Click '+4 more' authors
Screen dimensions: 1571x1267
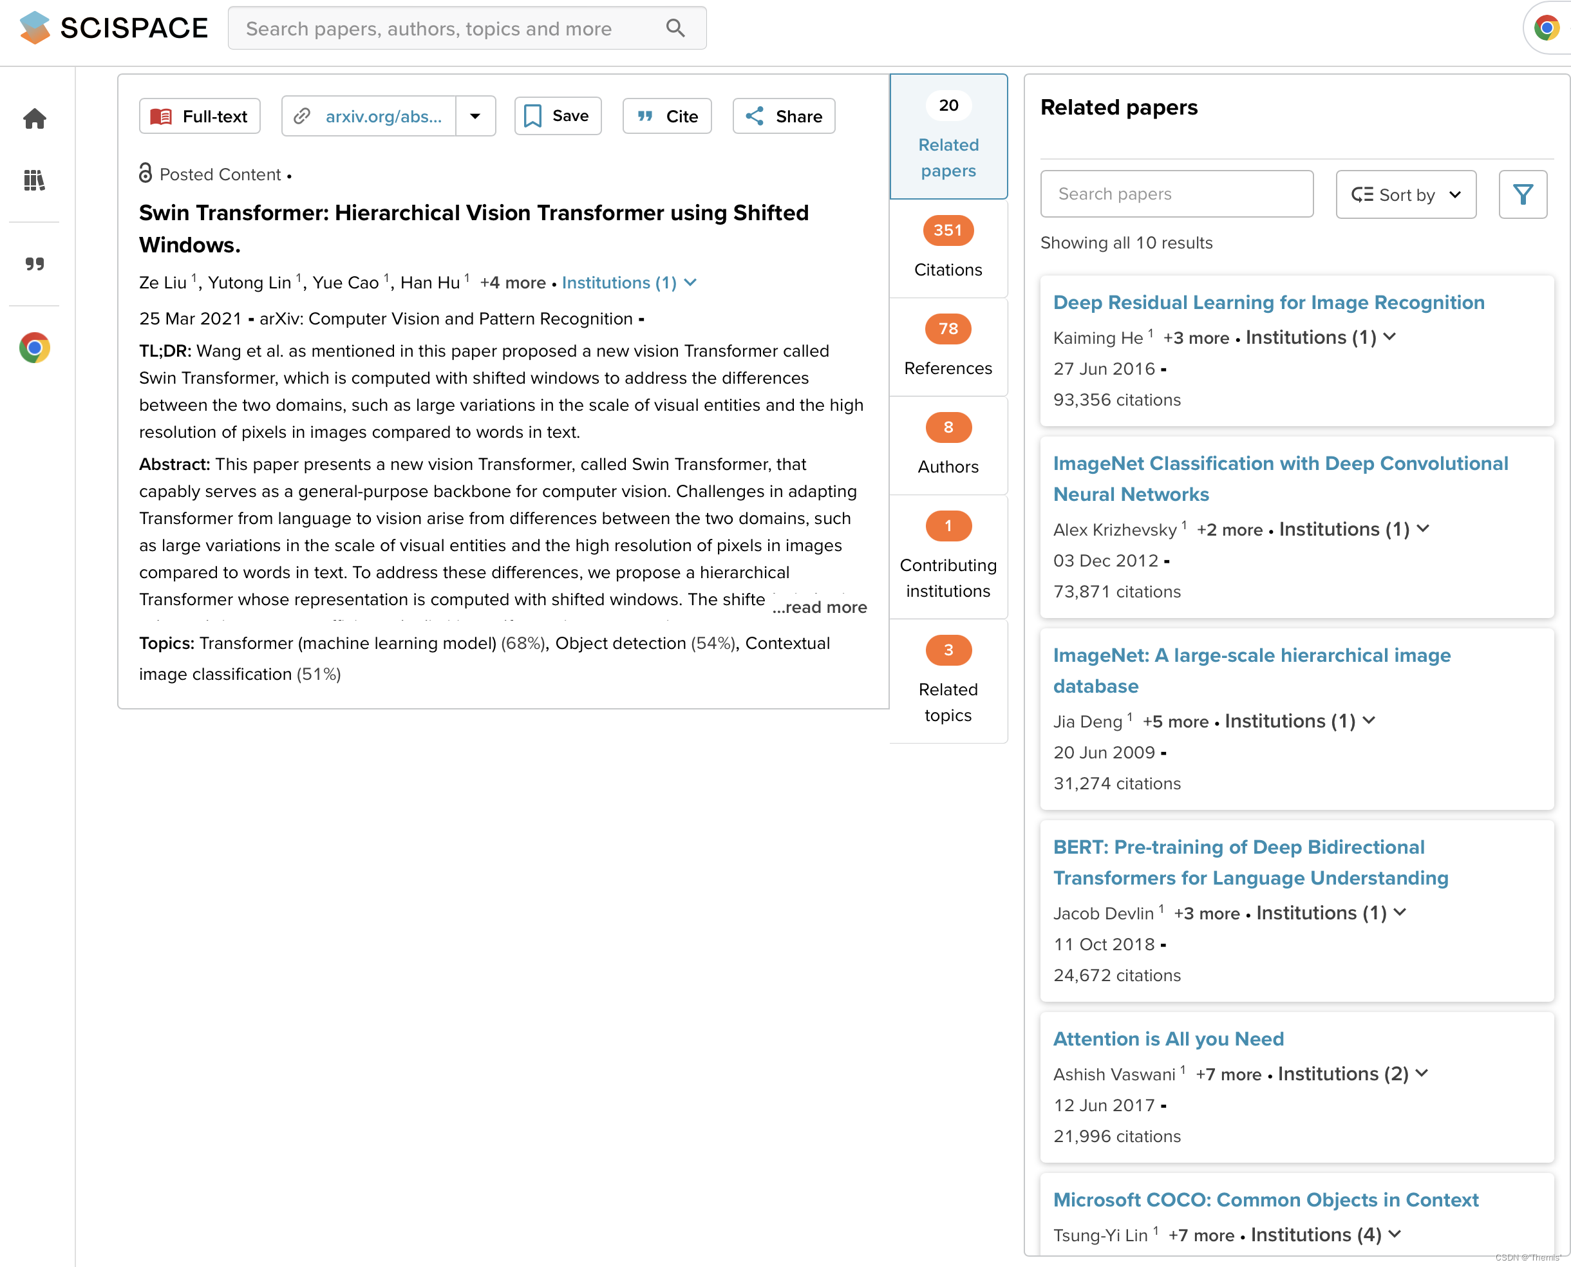[513, 283]
